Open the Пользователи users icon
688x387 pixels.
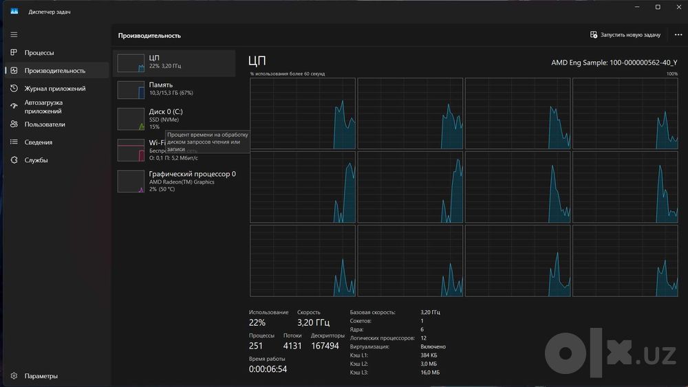click(x=14, y=124)
